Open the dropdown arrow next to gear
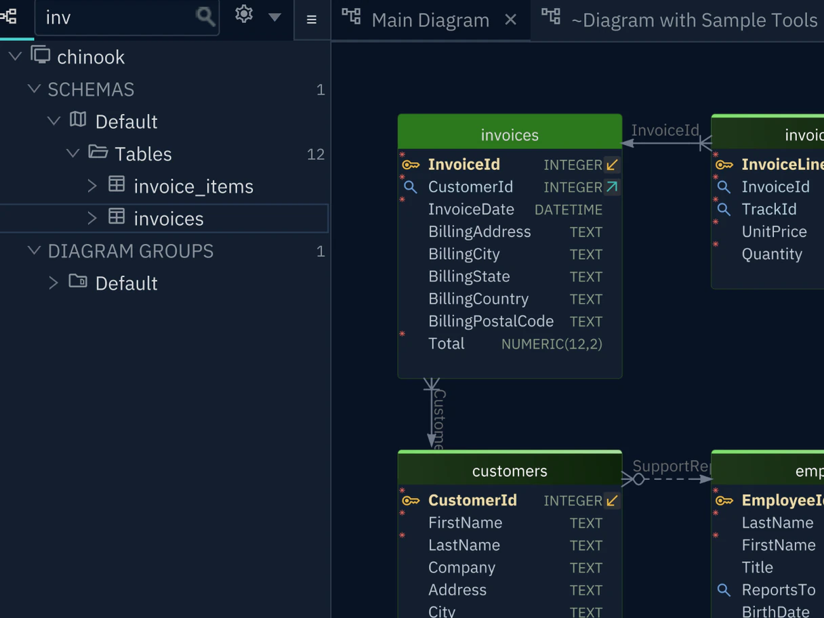Viewport: 824px width, 618px height. 274,17
